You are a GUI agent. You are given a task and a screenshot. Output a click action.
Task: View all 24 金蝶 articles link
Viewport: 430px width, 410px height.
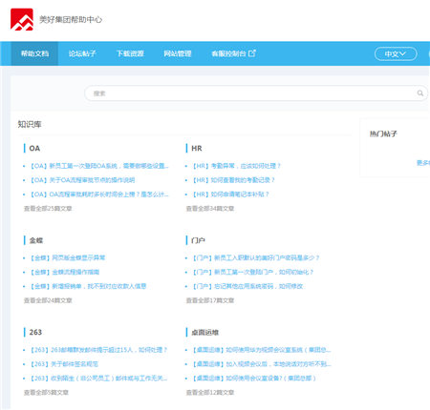pos(48,300)
